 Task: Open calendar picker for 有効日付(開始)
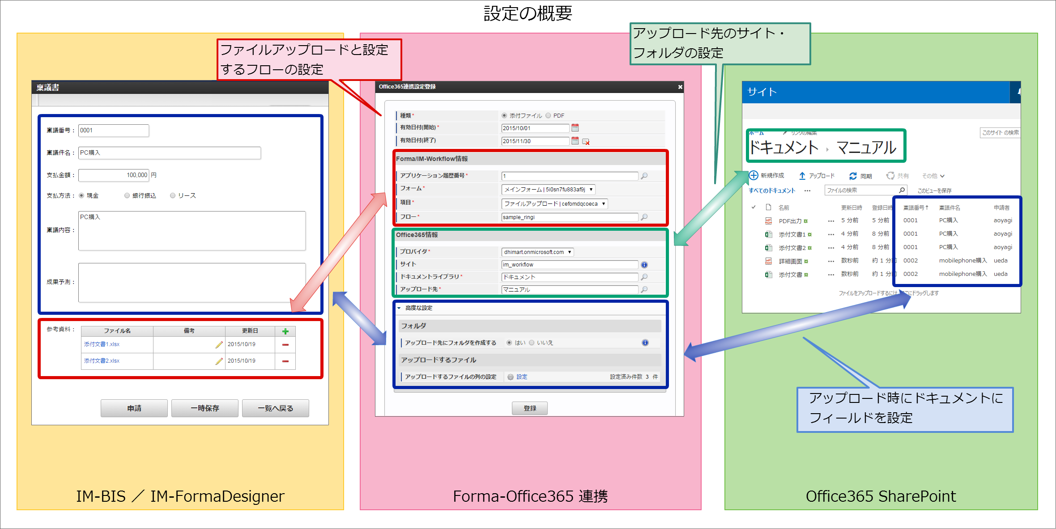point(575,128)
